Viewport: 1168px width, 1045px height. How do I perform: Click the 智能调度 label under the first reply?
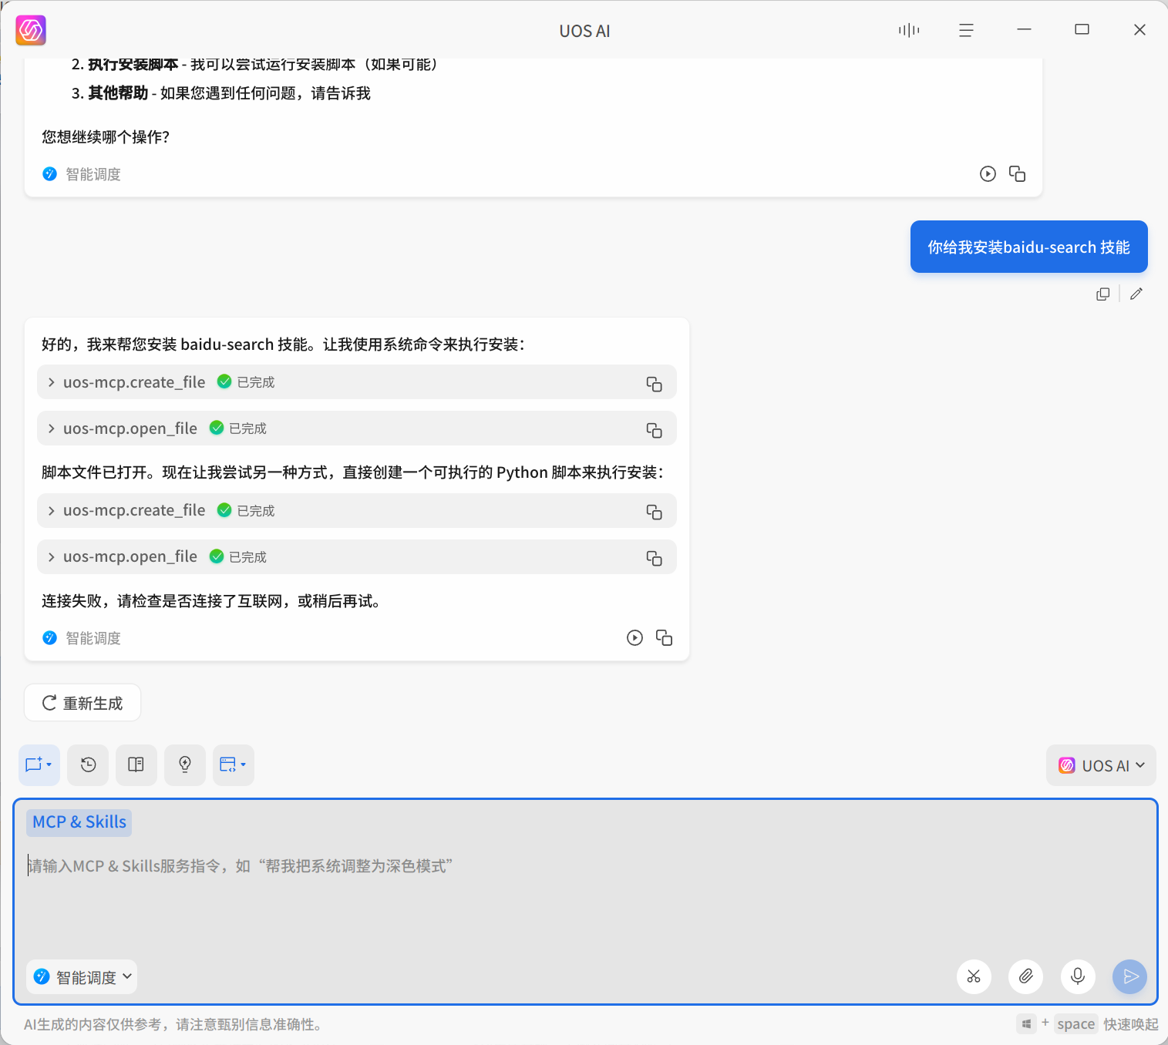(93, 174)
